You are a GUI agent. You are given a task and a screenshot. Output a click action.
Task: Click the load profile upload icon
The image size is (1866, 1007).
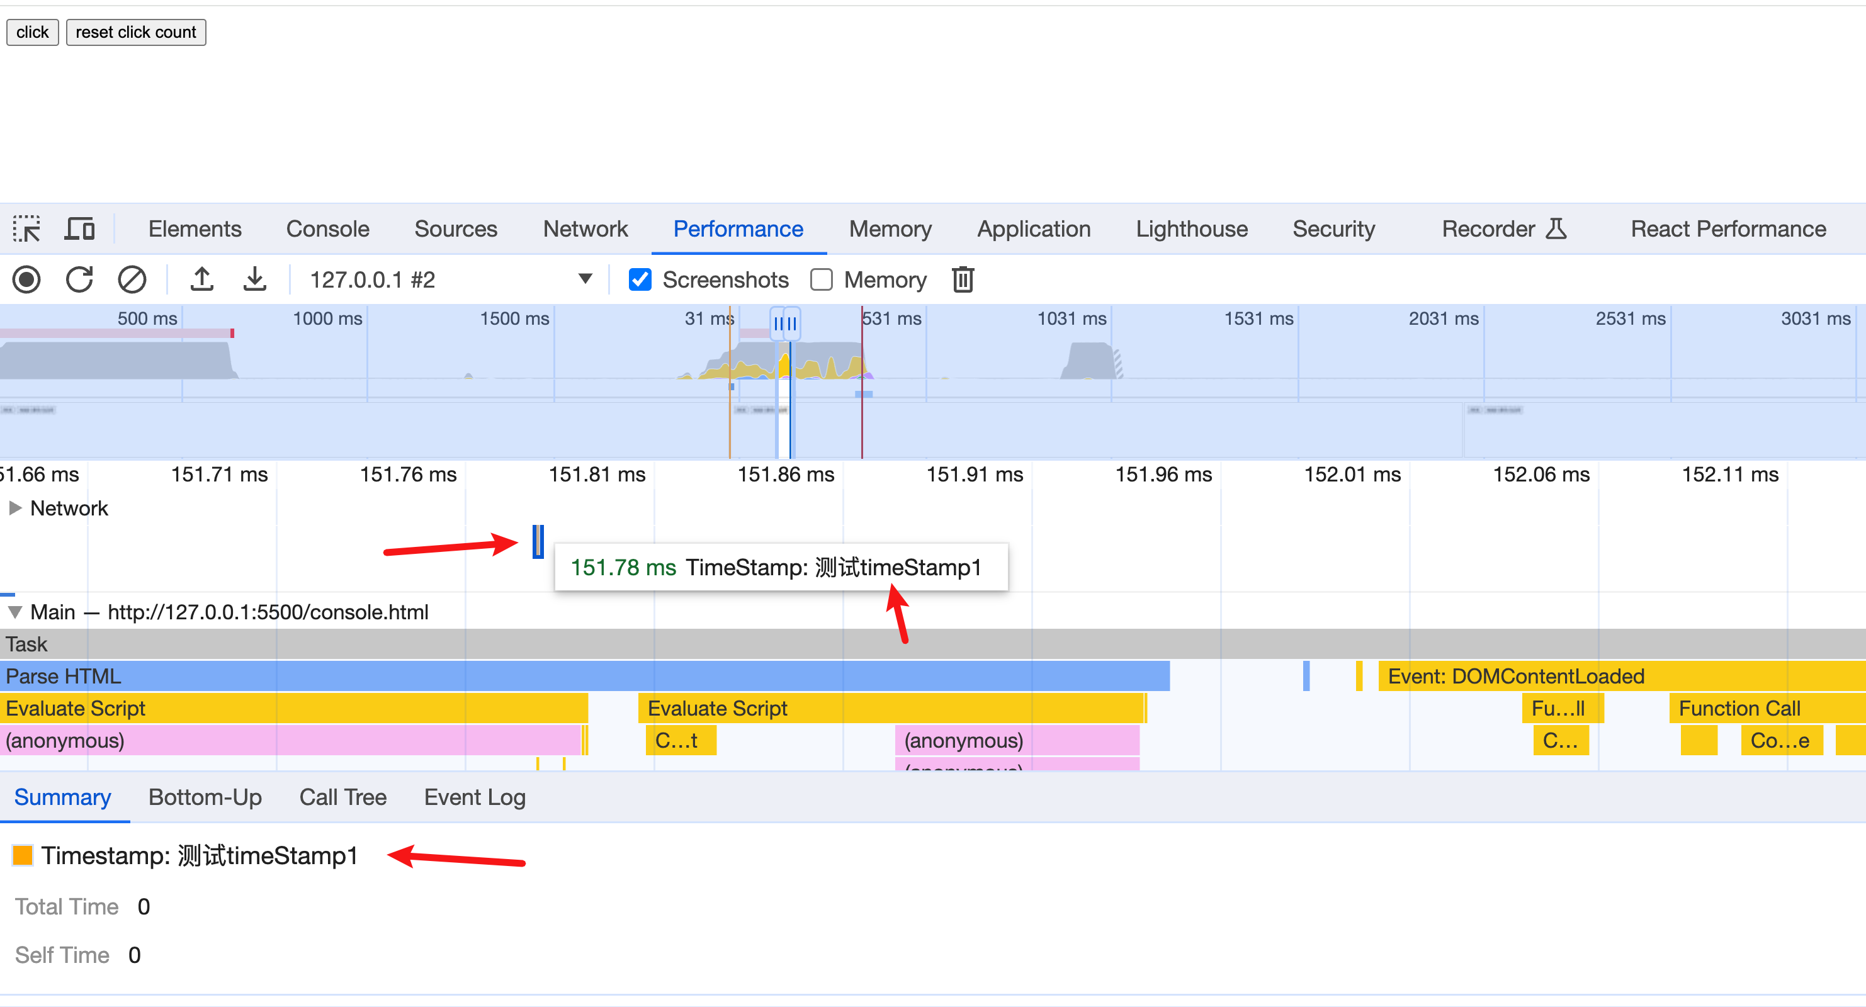(x=202, y=279)
